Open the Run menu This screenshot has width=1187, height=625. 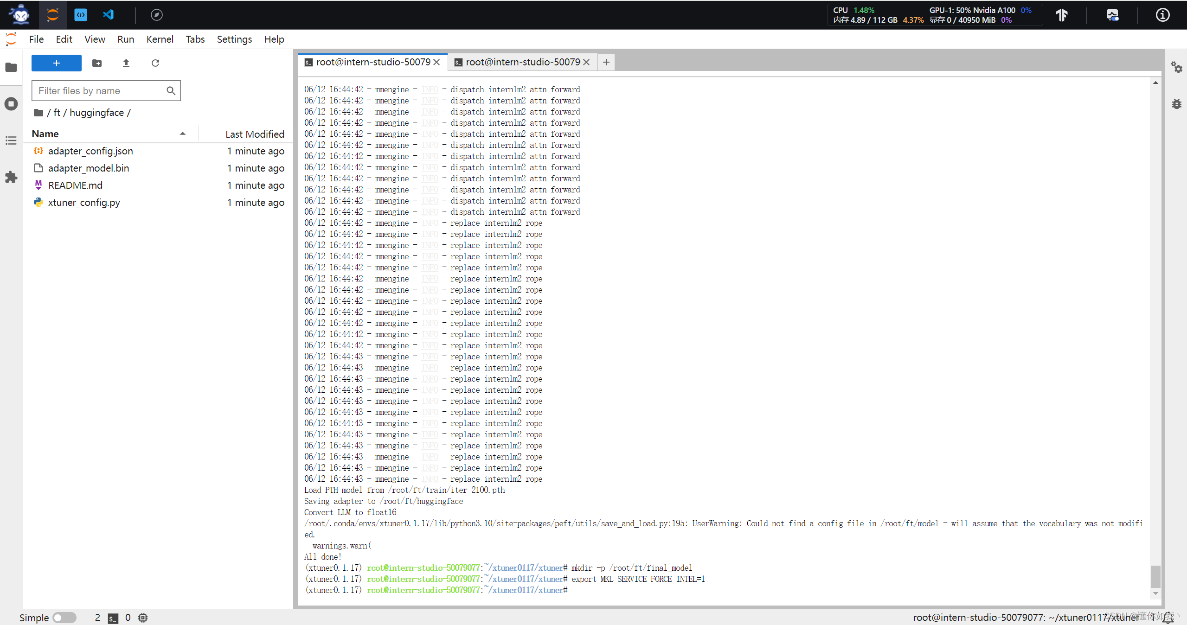[126, 39]
